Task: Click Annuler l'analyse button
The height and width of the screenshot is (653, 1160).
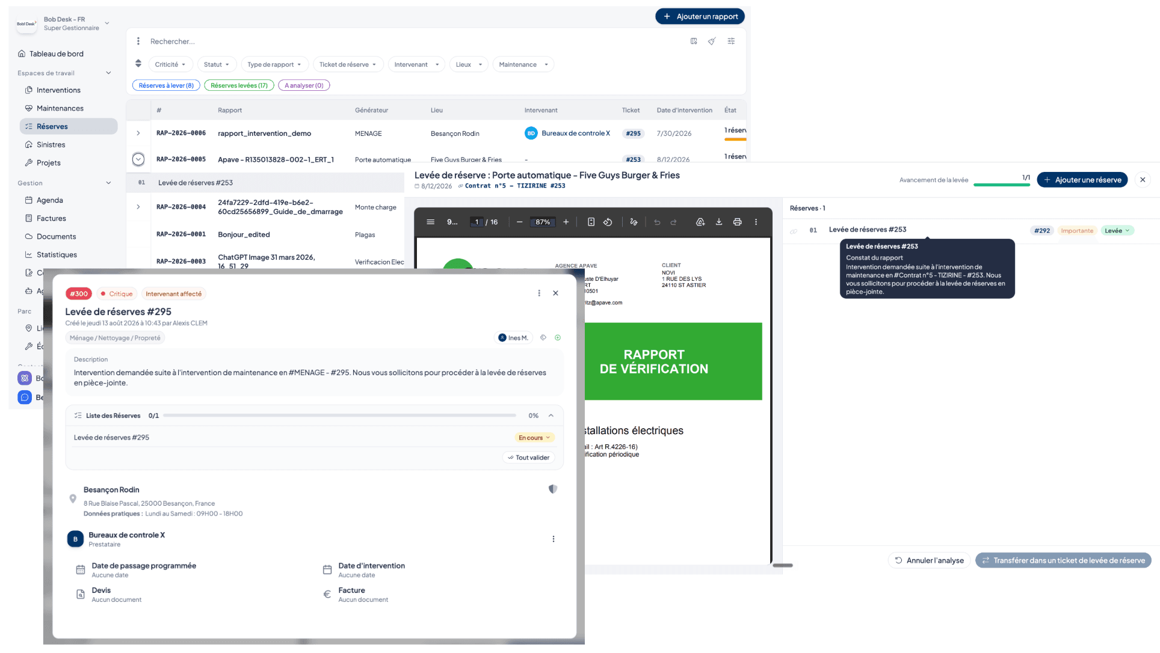Action: pos(930,560)
